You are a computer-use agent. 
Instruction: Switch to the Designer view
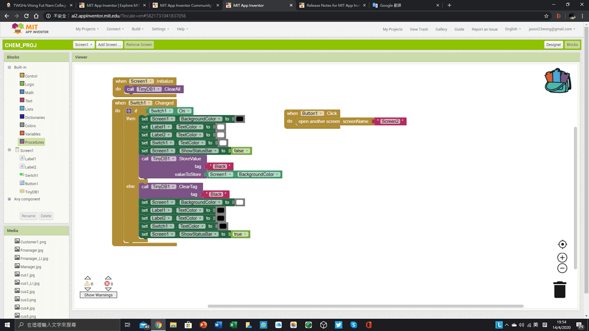tap(553, 44)
